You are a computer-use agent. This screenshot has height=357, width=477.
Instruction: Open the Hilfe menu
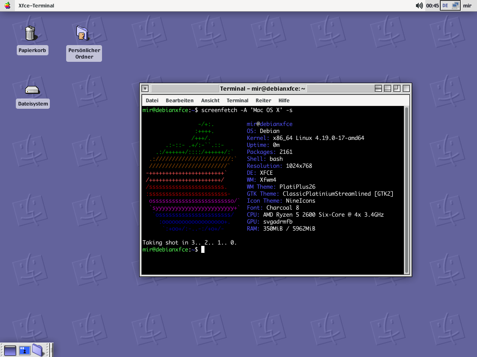coord(284,100)
